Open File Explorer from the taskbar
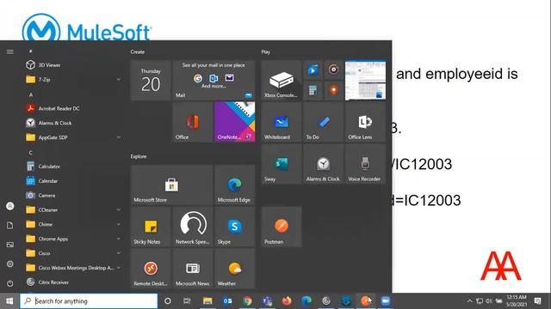Image resolution: width=551 pixels, height=309 pixels. pos(207,301)
